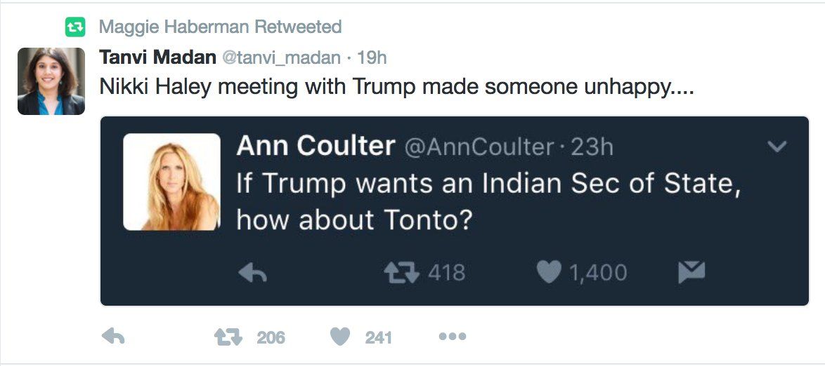
Task: Click the 23h quoted tweet timestamp
Action: point(592,147)
